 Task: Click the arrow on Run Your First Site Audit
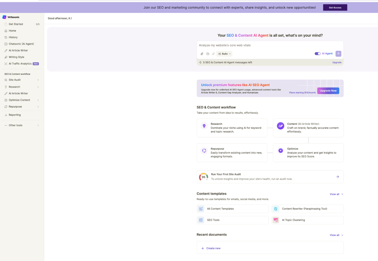coord(337,177)
